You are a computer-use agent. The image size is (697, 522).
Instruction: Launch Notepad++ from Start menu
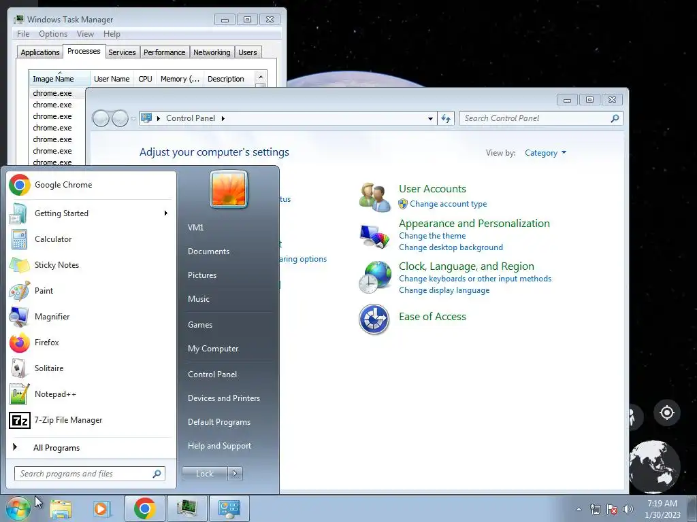(x=91, y=394)
